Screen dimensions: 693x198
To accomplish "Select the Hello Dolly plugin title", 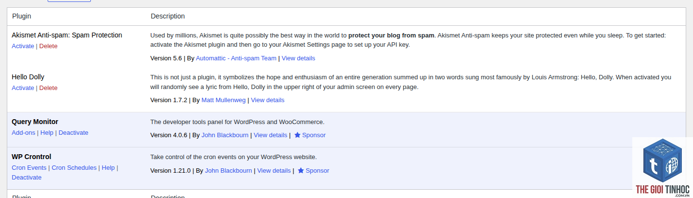I will 28,77.
